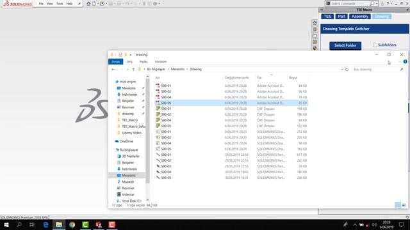The width and height of the screenshot is (410, 230).
Task: Select 3D Nesneler in navigation pane
Action: coord(131,156)
